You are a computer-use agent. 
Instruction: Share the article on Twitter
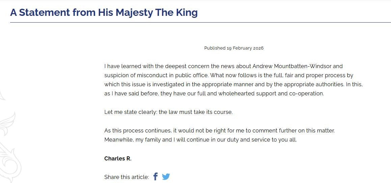[x=166, y=177]
